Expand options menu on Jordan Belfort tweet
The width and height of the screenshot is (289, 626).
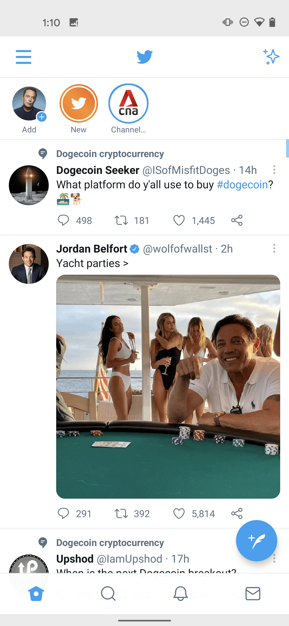274,248
